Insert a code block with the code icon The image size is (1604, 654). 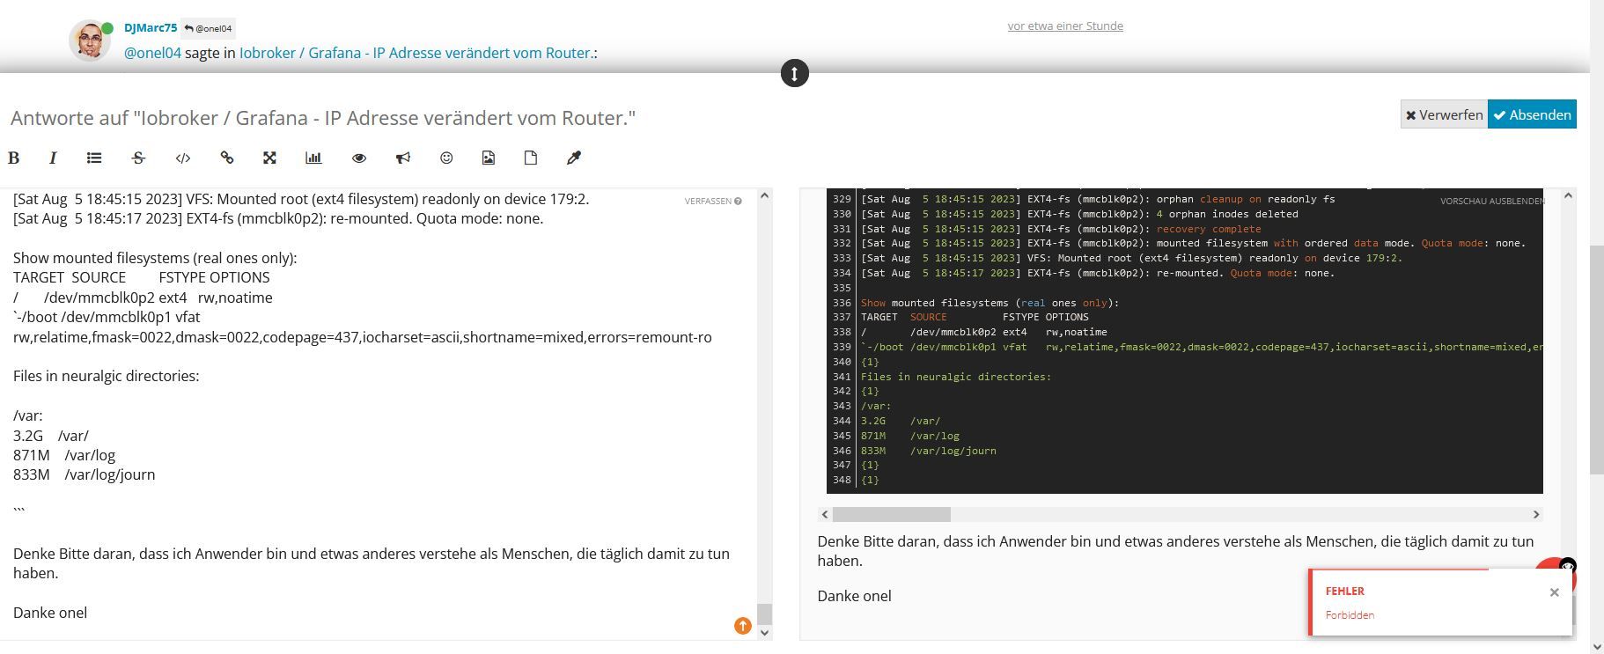pos(183,158)
